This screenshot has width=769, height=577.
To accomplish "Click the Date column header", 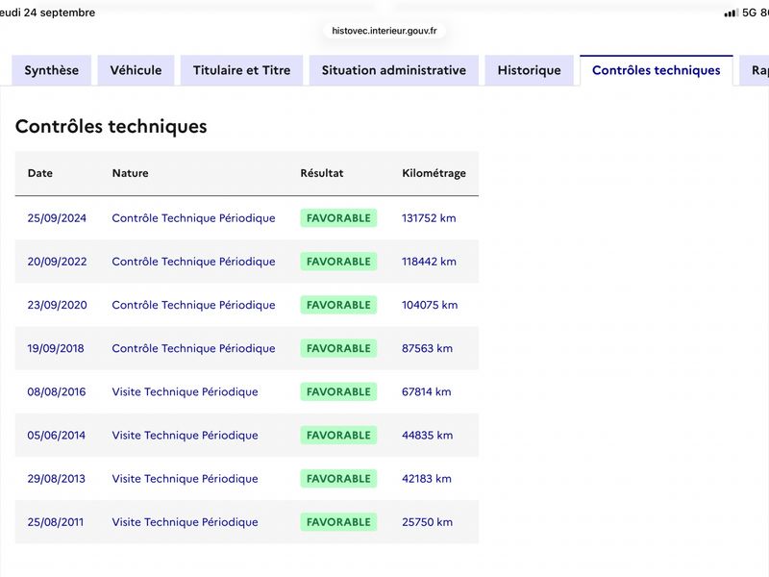I will [40, 173].
